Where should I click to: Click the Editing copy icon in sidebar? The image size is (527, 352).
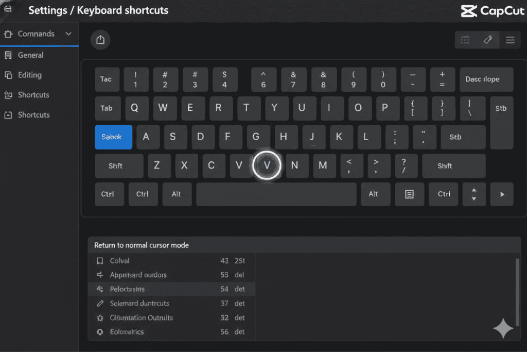9,75
